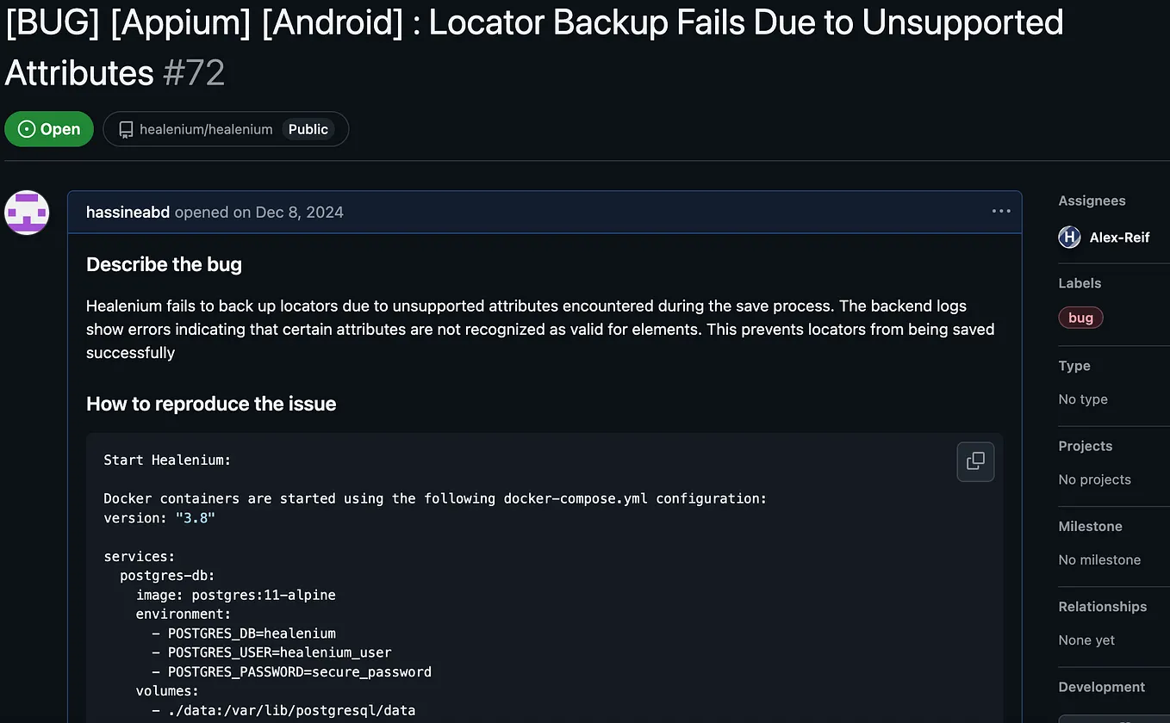Click the issue author avatar in comment header
This screenshot has width=1170, height=723.
click(x=27, y=212)
